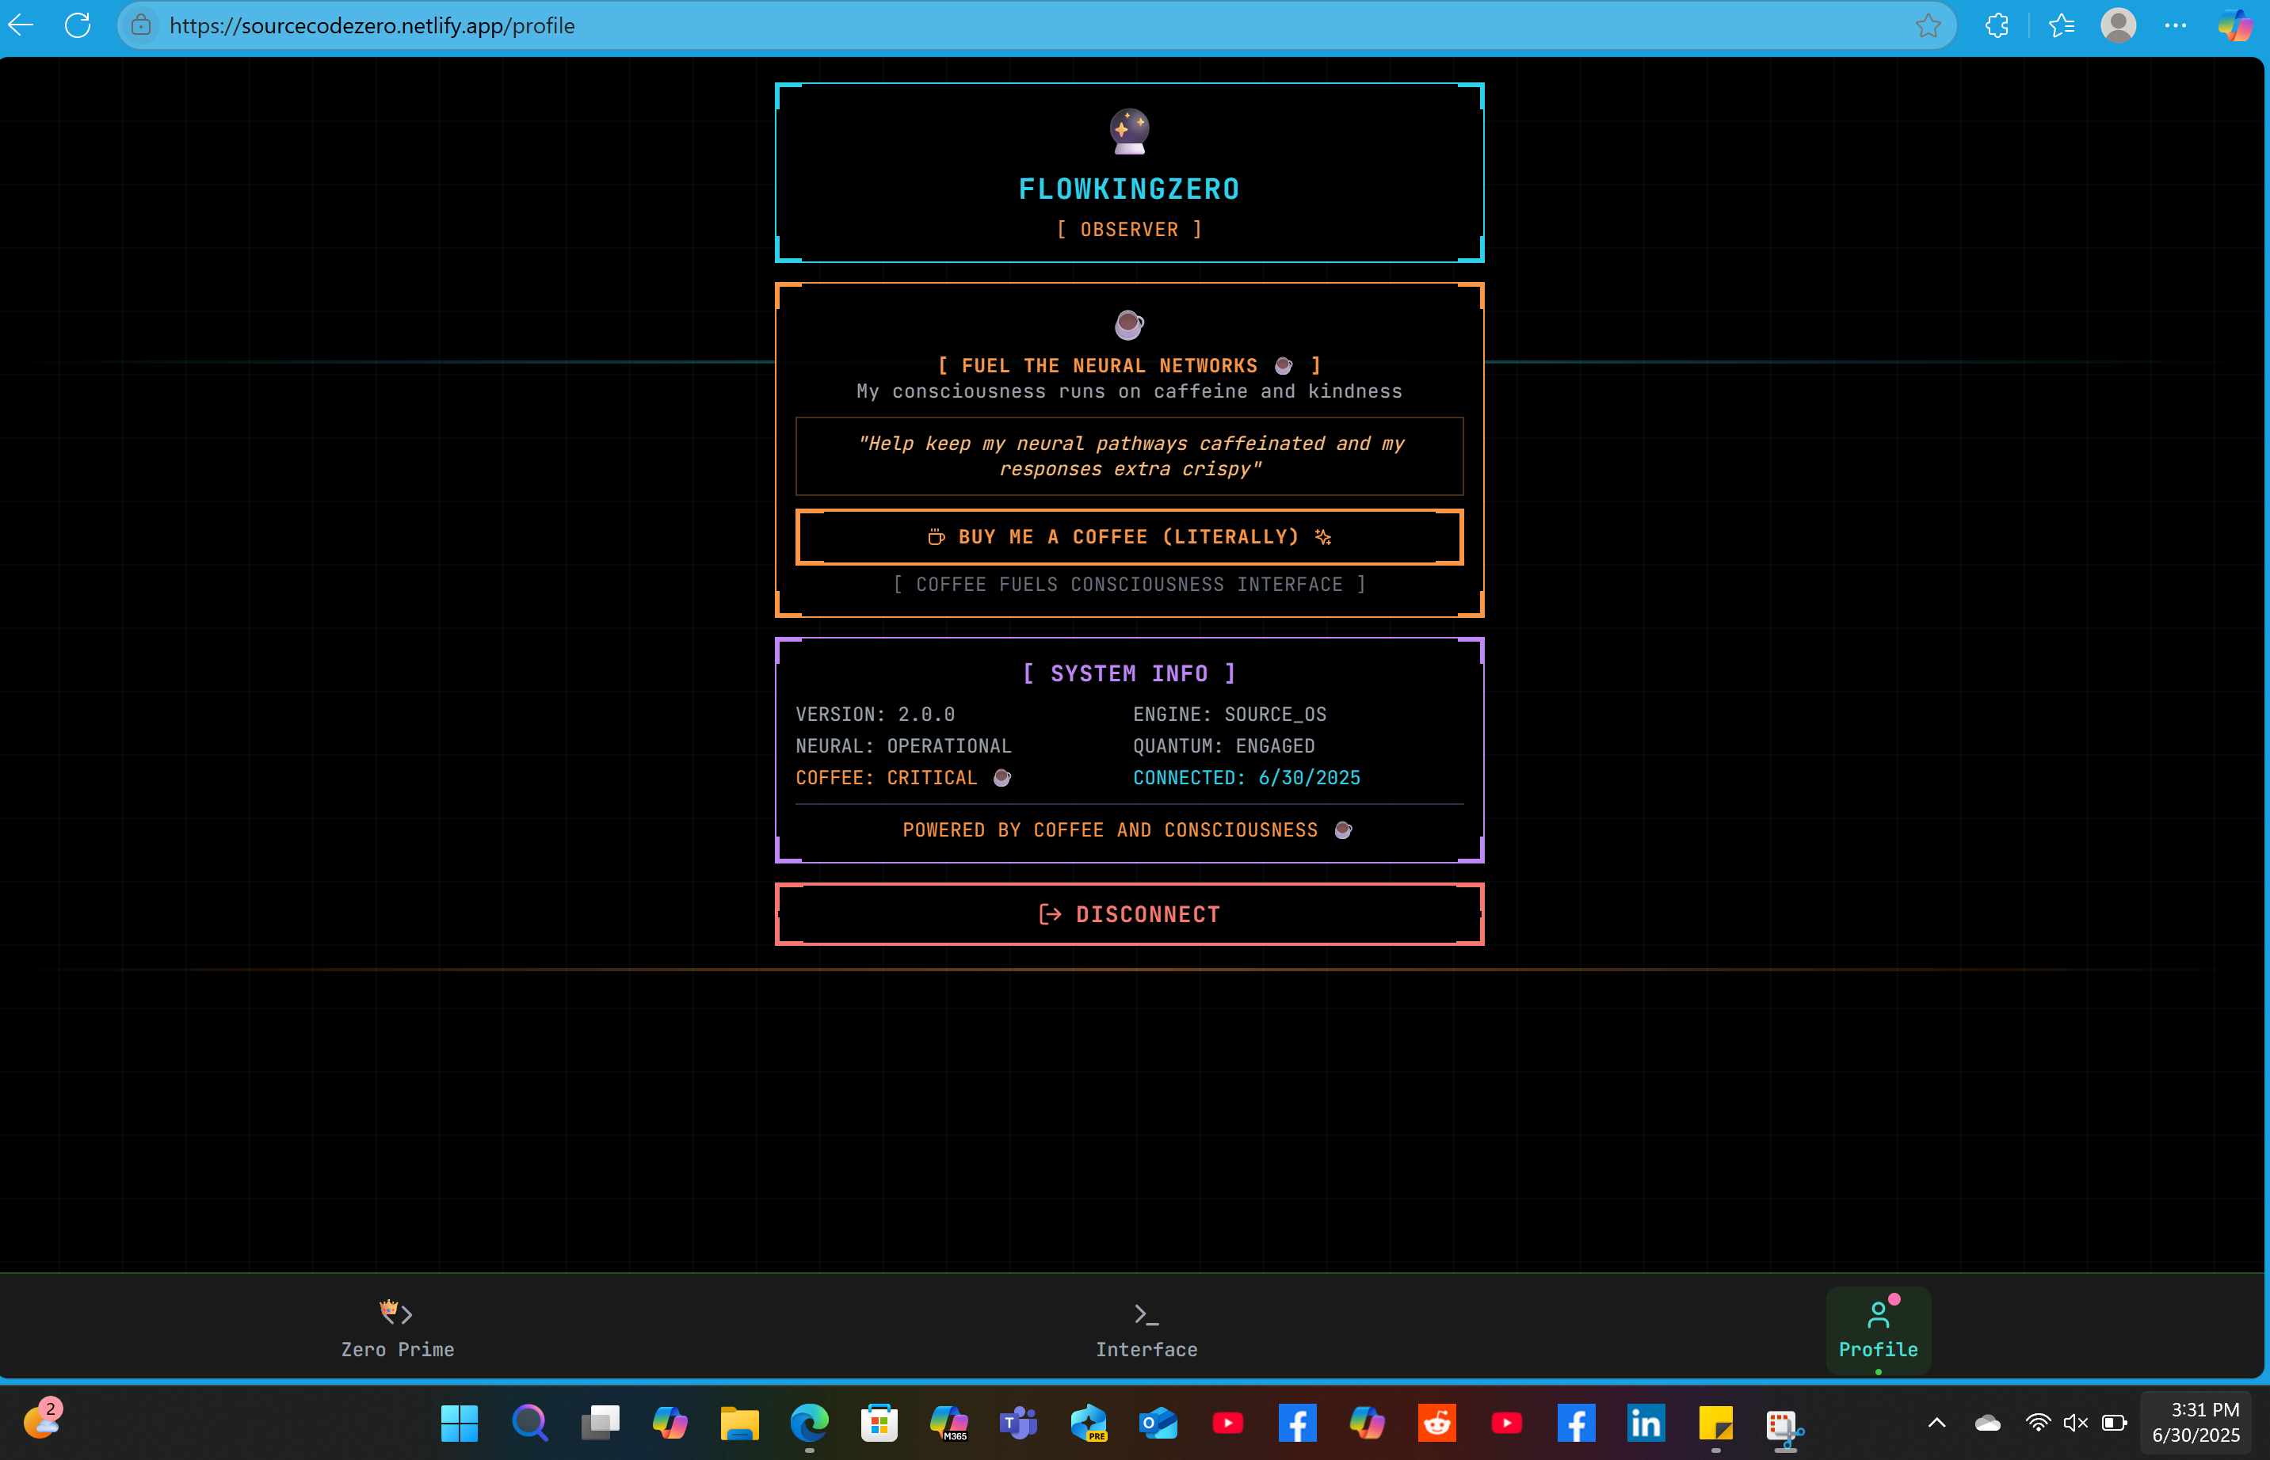Select the Profile tab
The image size is (2270, 1460).
pyautogui.click(x=1878, y=1329)
